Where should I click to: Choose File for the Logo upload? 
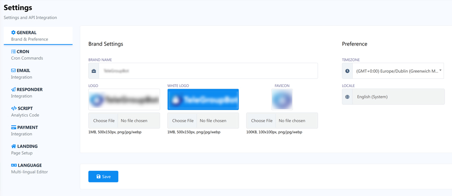click(x=104, y=121)
